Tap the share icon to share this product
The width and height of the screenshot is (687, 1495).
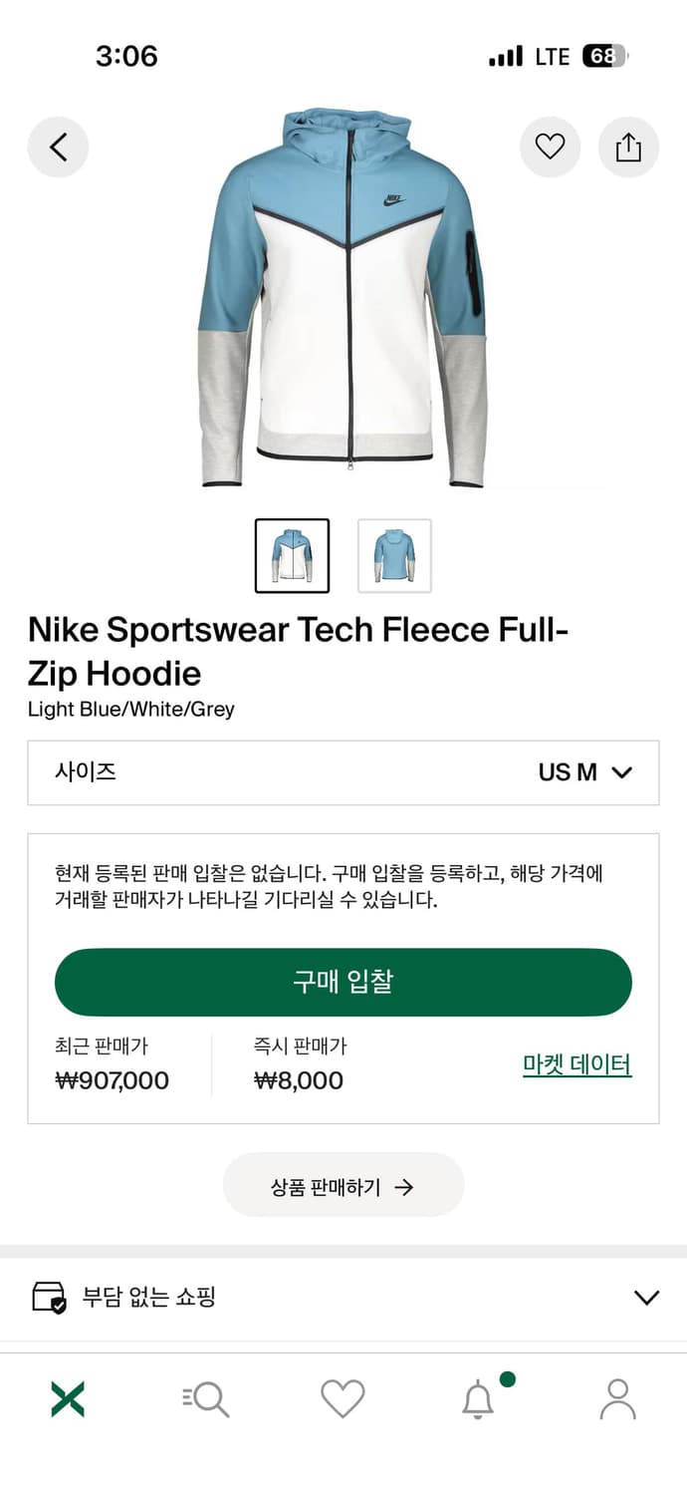(x=628, y=147)
